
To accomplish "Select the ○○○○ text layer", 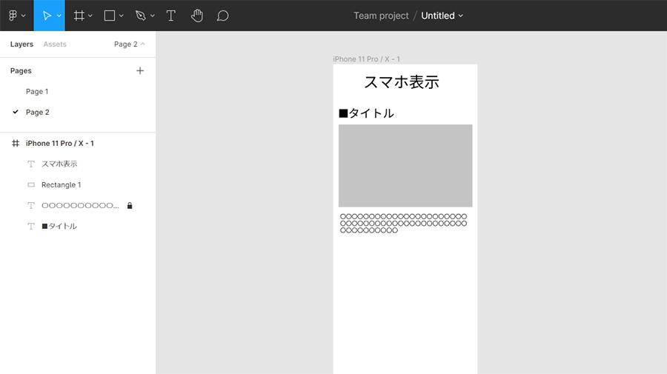I will [x=80, y=206].
